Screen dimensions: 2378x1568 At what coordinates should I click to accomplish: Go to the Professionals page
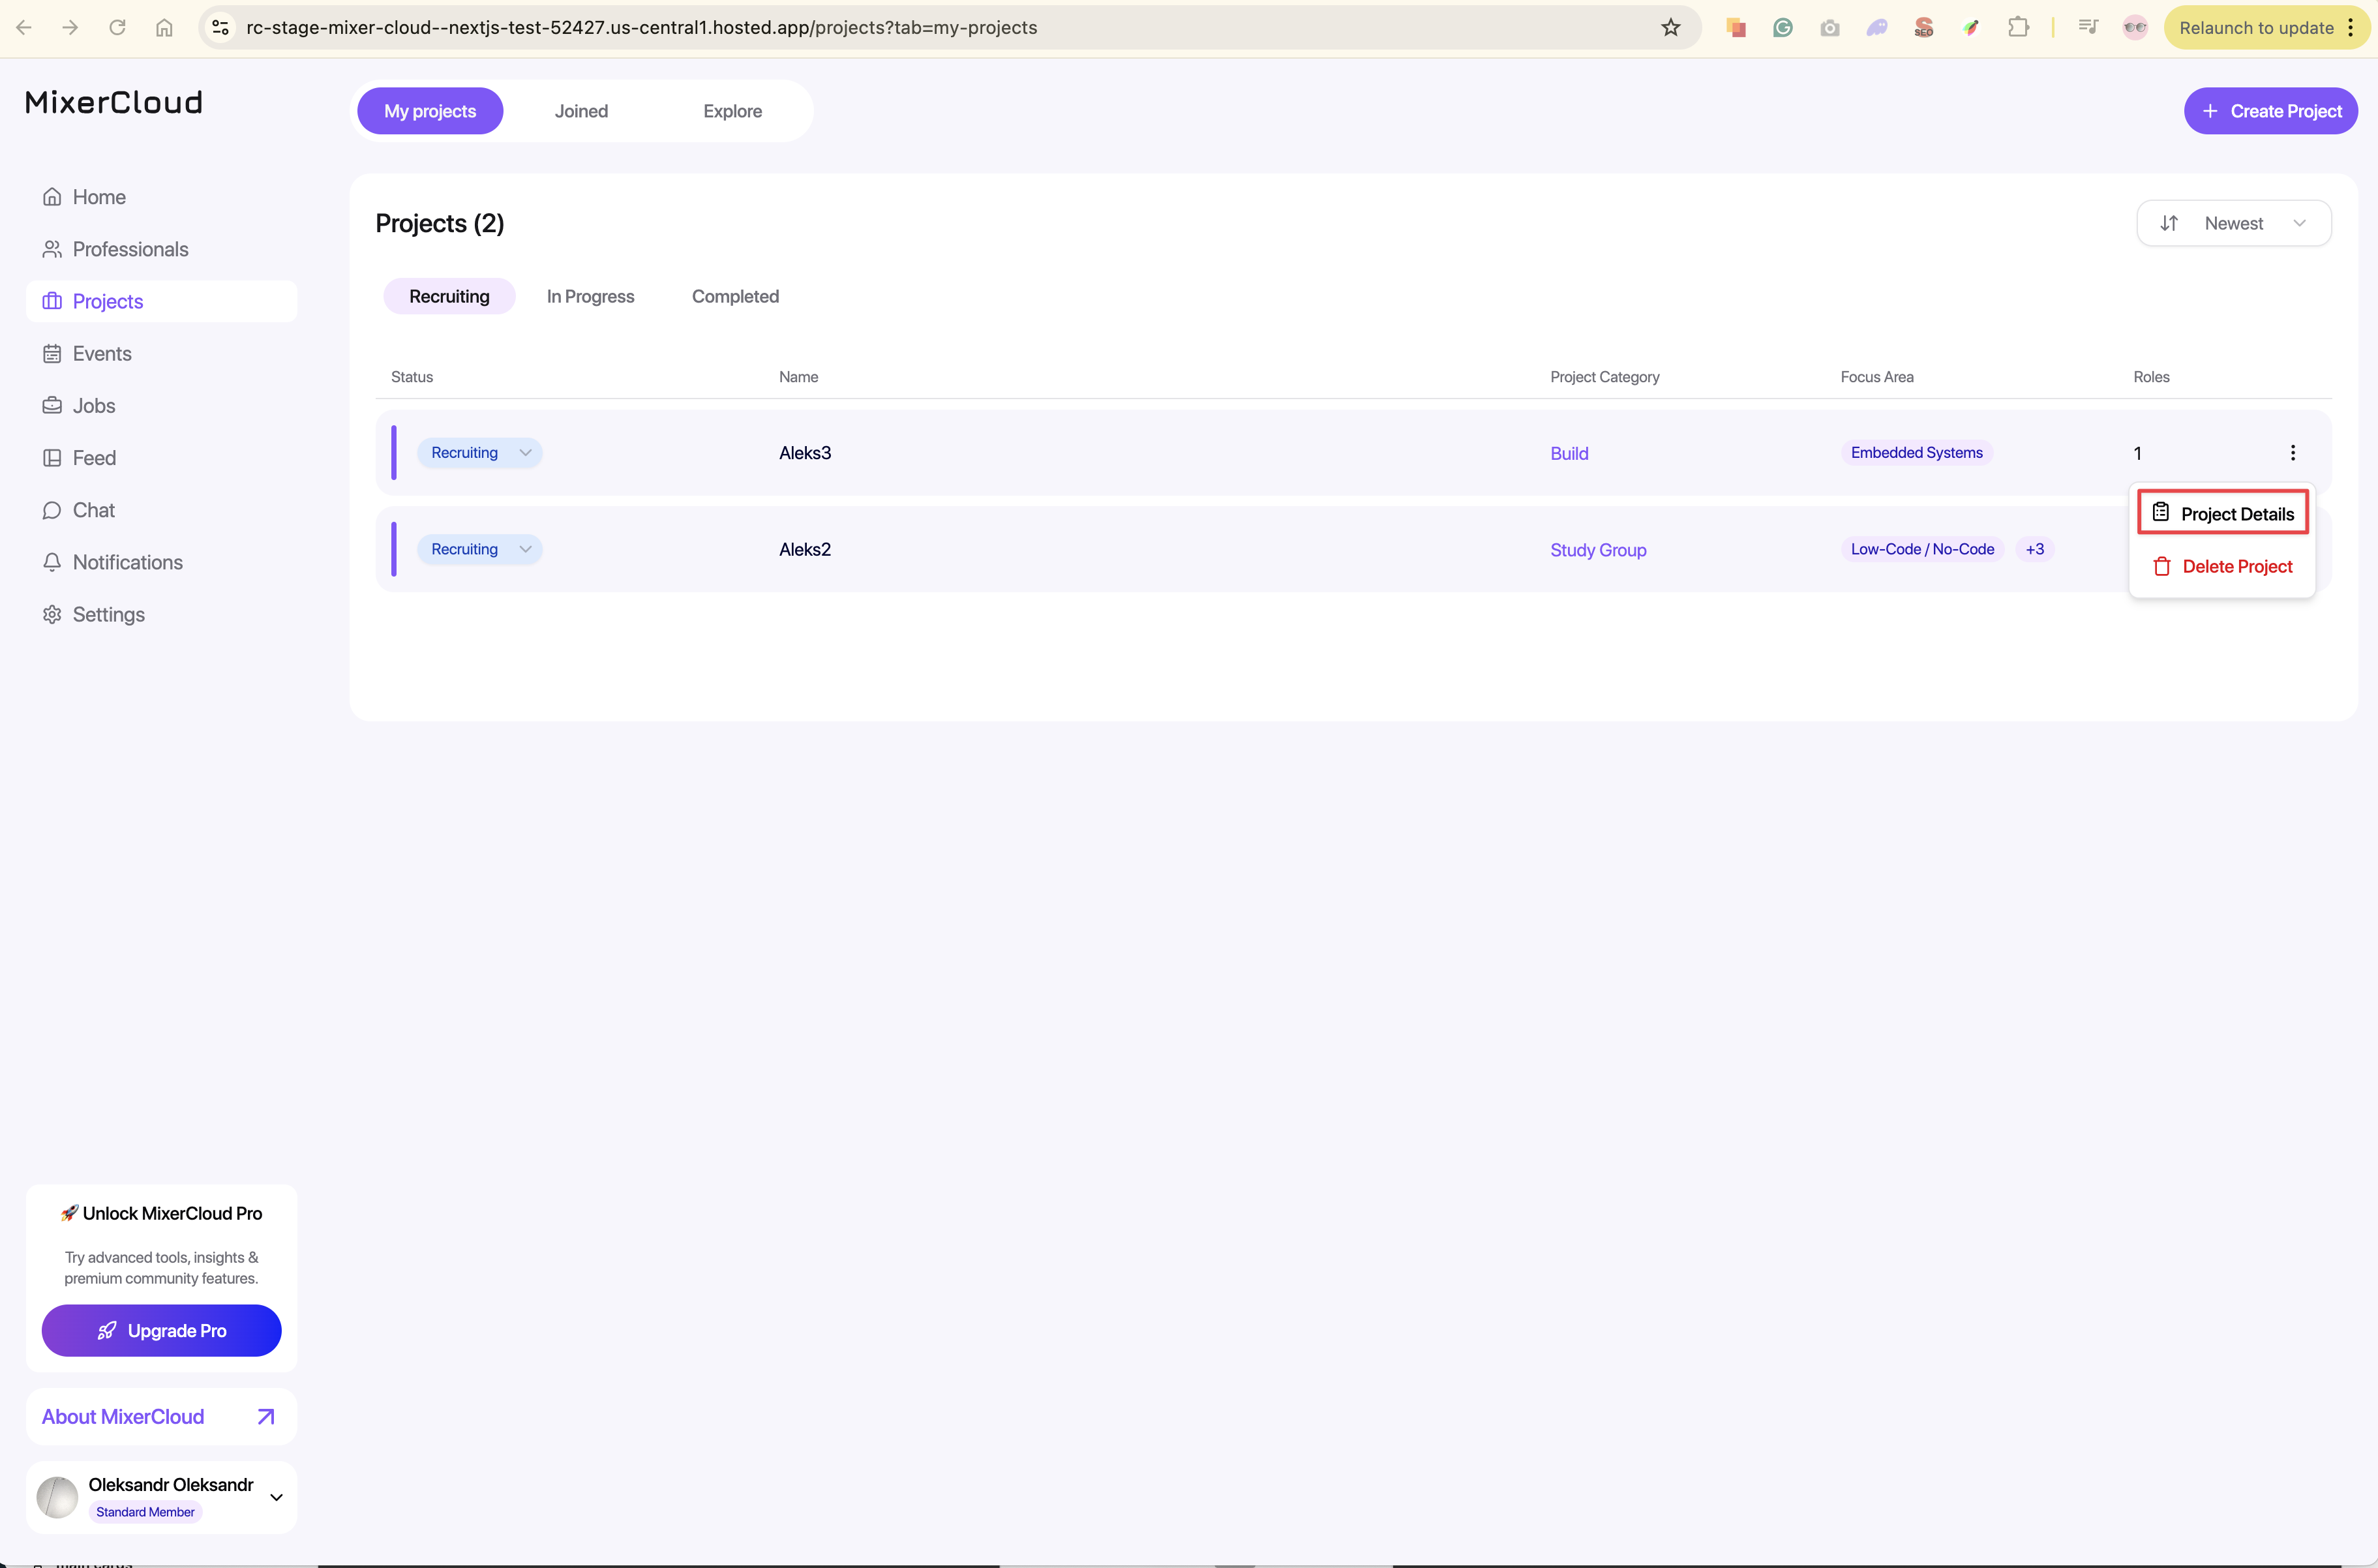129,249
